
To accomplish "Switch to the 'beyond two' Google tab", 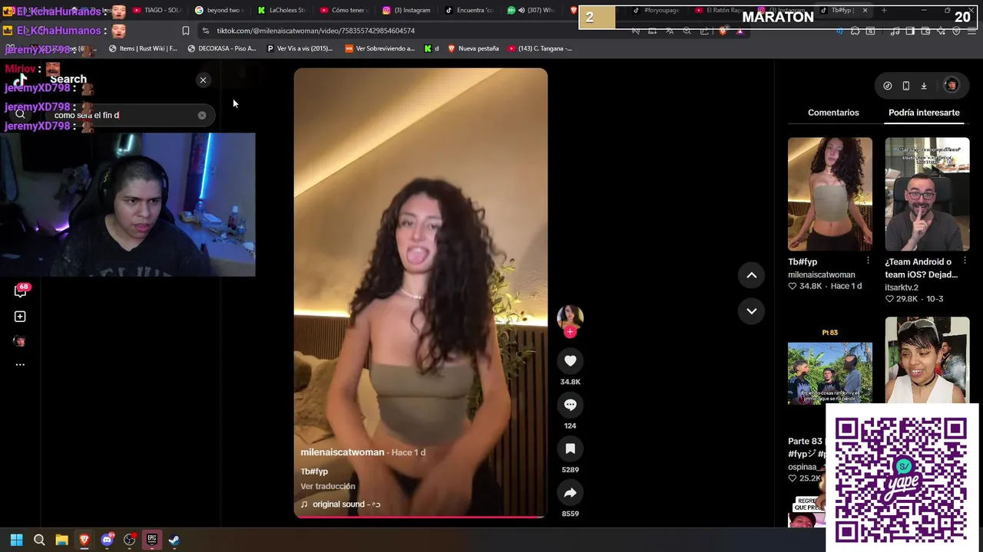I will 219,10.
